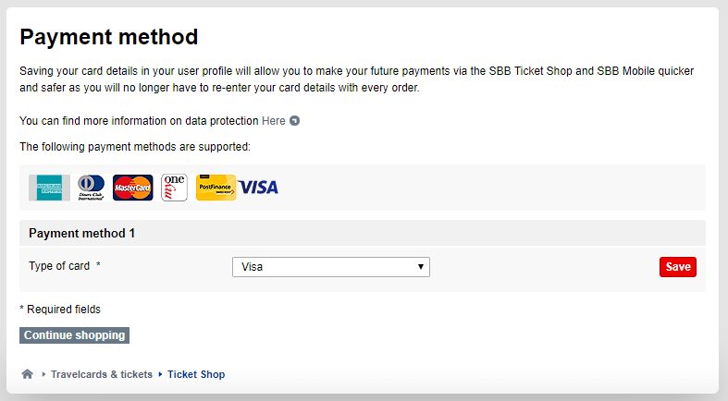Click the arrow before Travelcards & tickets
The width and height of the screenshot is (728, 401).
(x=43, y=374)
